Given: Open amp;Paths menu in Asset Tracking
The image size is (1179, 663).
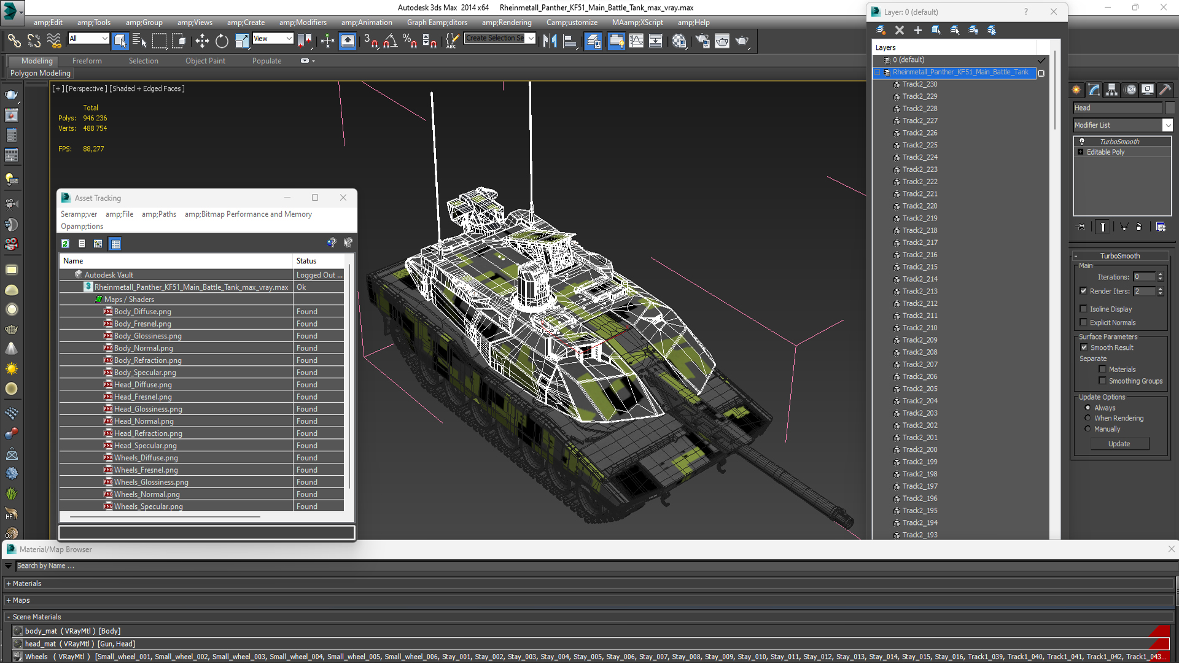Looking at the screenshot, I should coord(159,214).
